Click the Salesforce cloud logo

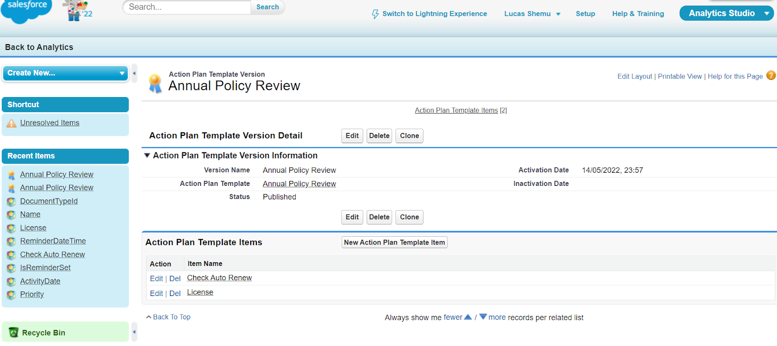27,11
